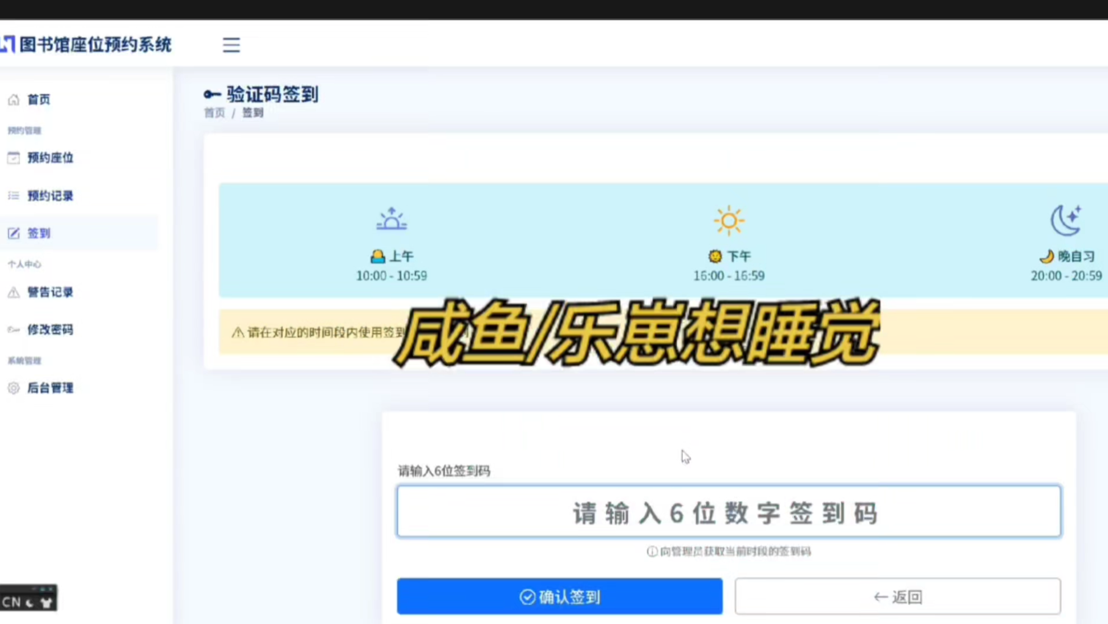Click the calendar icon beside 预约座位
This screenshot has height=624, width=1108.
pos(13,158)
